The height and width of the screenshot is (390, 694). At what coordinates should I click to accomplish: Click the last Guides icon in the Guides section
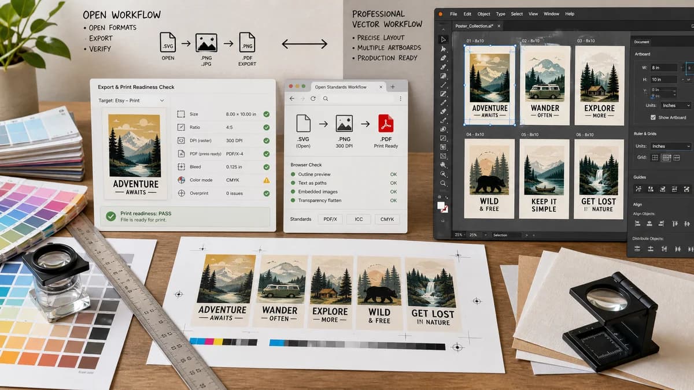[x=686, y=188]
